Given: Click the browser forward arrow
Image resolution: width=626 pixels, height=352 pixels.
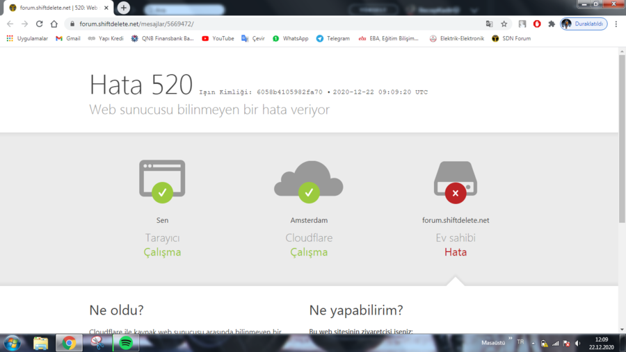Looking at the screenshot, I should pyautogui.click(x=25, y=24).
